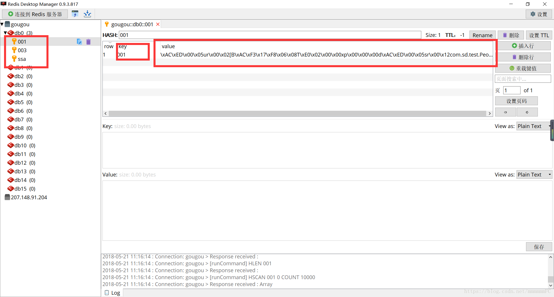This screenshot has width=554, height=297.
Task: Click the gougou server icon
Action: click(x=8, y=24)
